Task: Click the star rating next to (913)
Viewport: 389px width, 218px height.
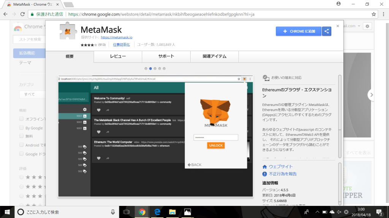Action: coord(89,45)
